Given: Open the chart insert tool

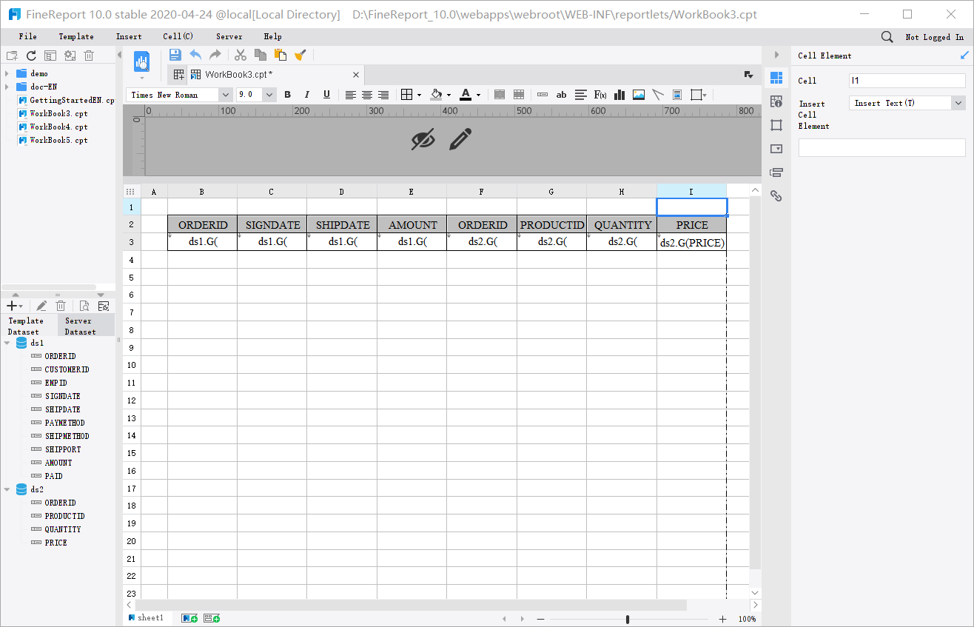Looking at the screenshot, I should coord(619,95).
